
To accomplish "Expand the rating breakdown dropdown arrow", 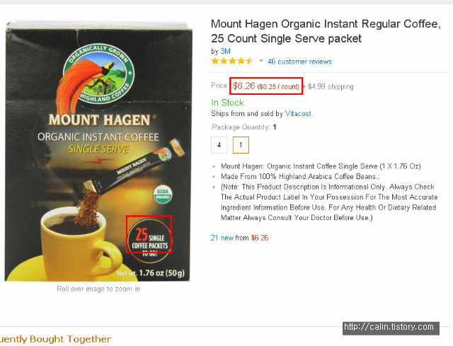I will point(261,61).
